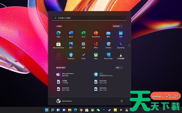Launch the To Do app
182x113 pixels.
click(83, 56)
